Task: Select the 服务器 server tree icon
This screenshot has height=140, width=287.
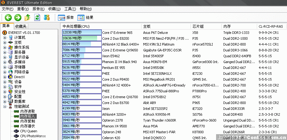Action: tap(11, 52)
